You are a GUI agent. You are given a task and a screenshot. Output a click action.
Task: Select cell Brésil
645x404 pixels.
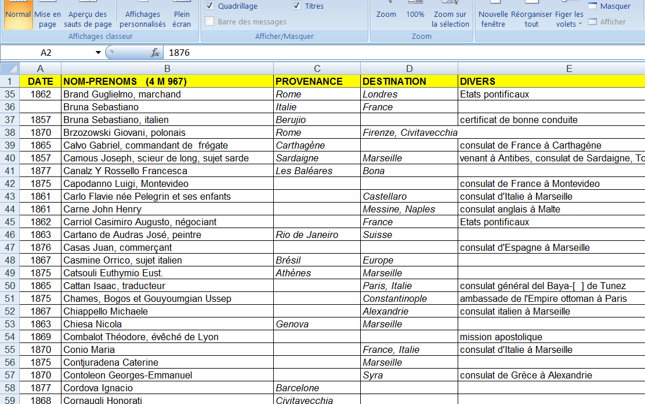point(317,260)
